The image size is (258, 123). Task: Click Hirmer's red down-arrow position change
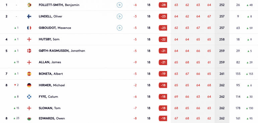pos(16,85)
